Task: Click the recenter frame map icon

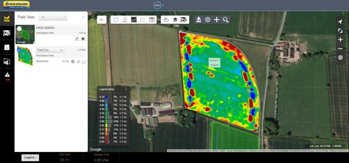Action: [x=340, y=31]
